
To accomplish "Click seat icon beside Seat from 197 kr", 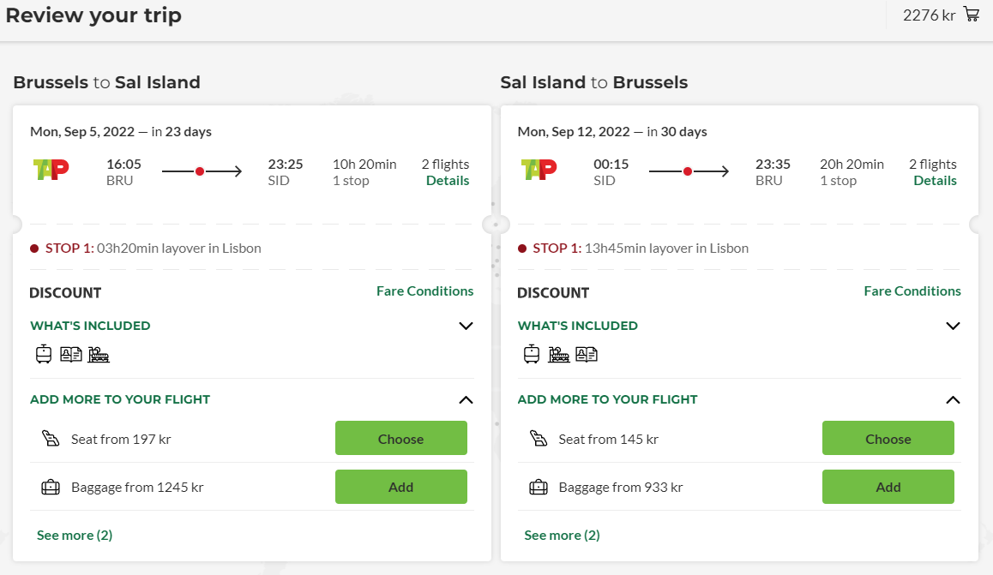I will coord(51,439).
